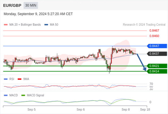
Task: Click the blue 0.8447 pivot price tag
Action: [157, 46]
